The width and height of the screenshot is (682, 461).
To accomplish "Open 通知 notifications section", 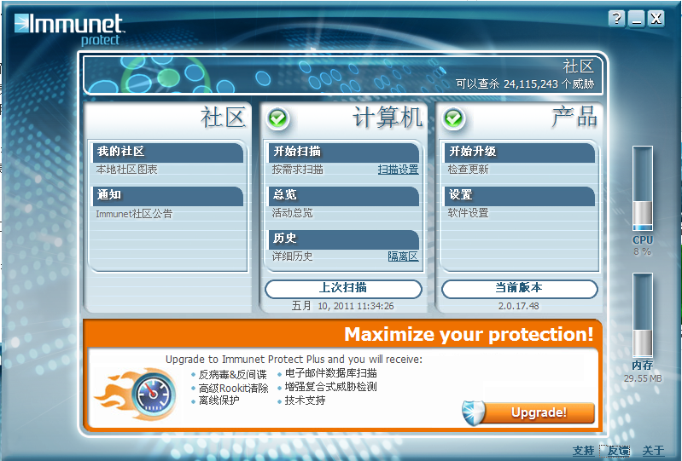I will click(167, 196).
